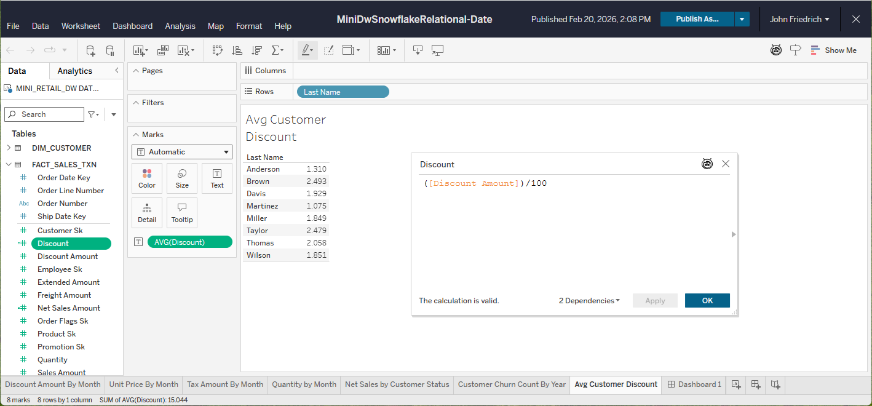872x406 pixels.
Task: Expand the DIM_CUSTOMER table
Action: 9,148
